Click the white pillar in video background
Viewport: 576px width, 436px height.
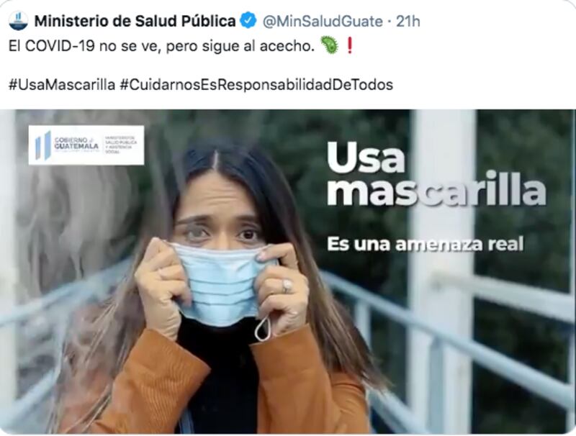(x=444, y=271)
